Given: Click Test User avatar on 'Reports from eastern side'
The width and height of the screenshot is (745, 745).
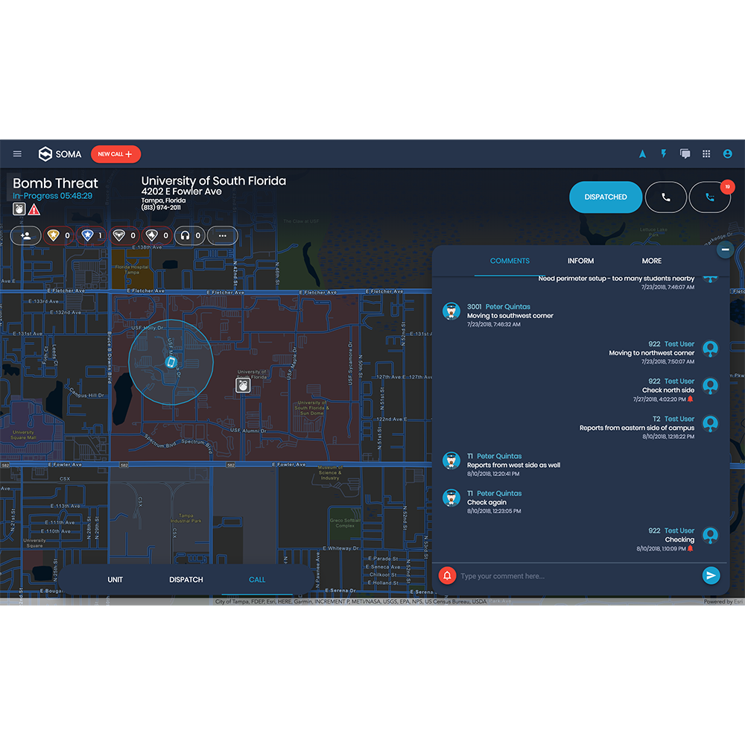Looking at the screenshot, I should pyautogui.click(x=710, y=424).
